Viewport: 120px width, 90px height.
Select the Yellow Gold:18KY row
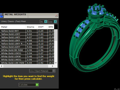pyautogui.click(x=27, y=40)
